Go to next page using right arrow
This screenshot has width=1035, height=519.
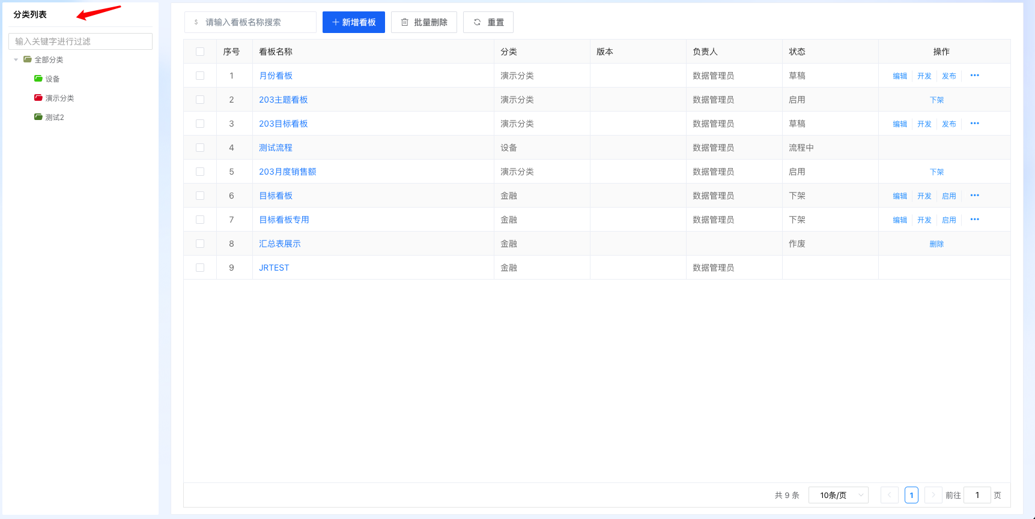click(x=933, y=495)
